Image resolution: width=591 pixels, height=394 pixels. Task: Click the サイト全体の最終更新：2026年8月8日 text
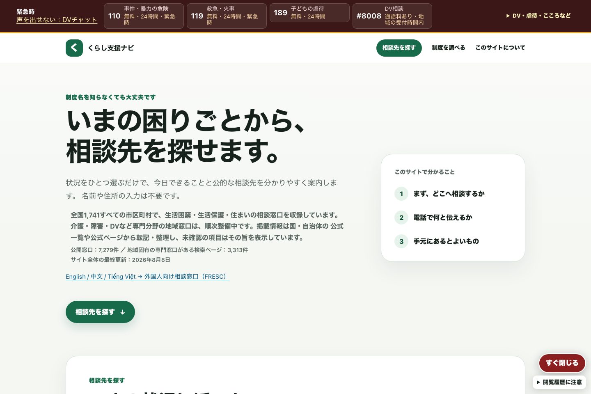tap(120, 260)
